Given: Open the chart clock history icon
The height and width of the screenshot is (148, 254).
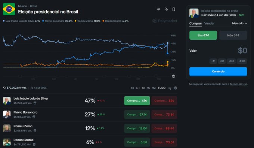Looking at the screenshot, I should click(x=173, y=76).
